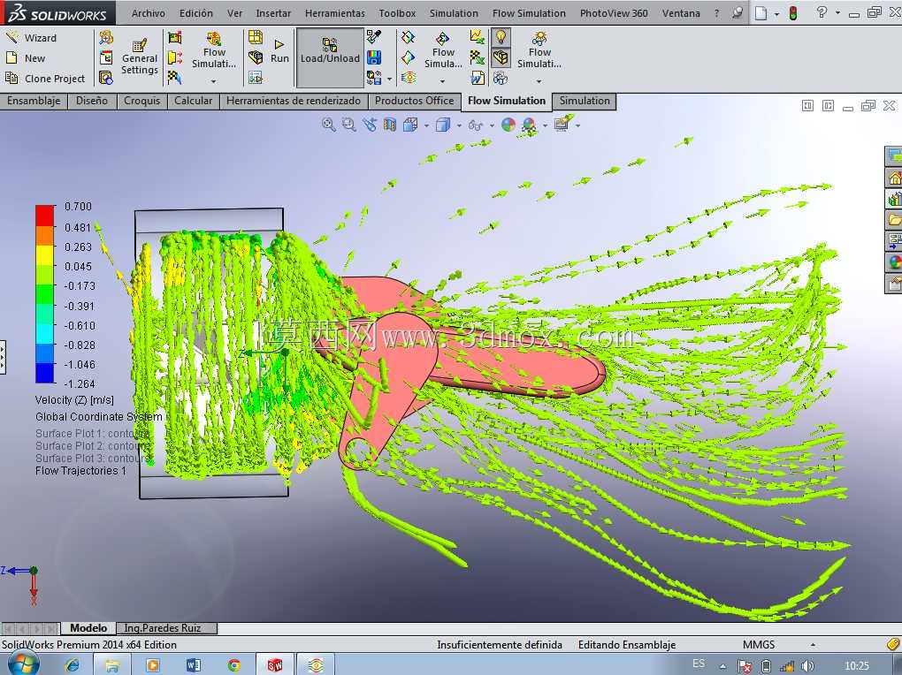Viewport: 902px width, 675px height.
Task: Click the green -0.173 legend band
Action: 44,294
